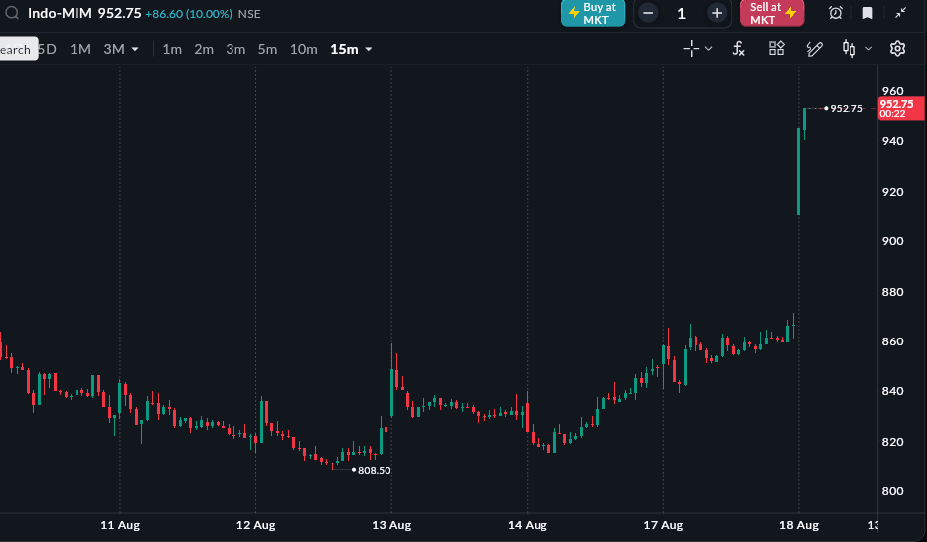Click the 17 Aug date label
Viewport: 927px width, 542px height.
(663, 525)
